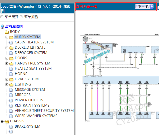This screenshot has height=135, width=159.
Task: Open POWER OUTLETS diagram
Action: click(29, 100)
